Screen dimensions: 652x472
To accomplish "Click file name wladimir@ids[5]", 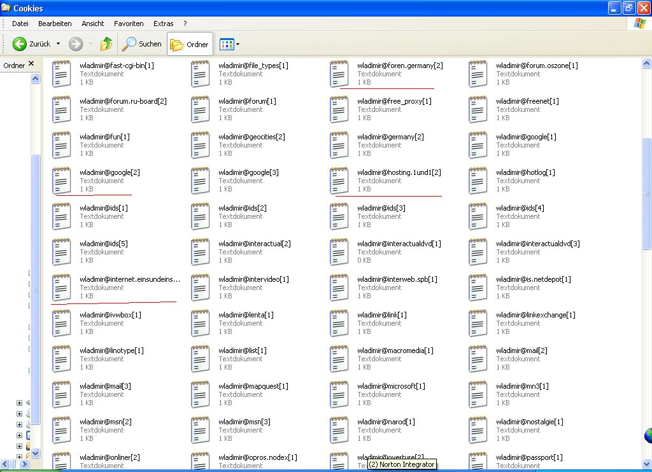I will click(x=104, y=244).
